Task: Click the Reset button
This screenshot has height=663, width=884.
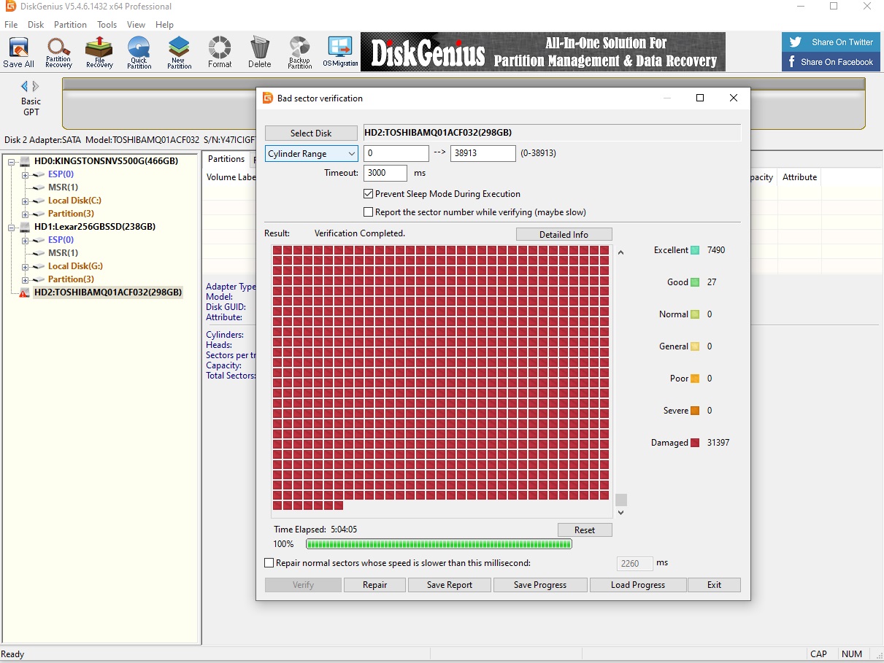Action: (x=585, y=530)
